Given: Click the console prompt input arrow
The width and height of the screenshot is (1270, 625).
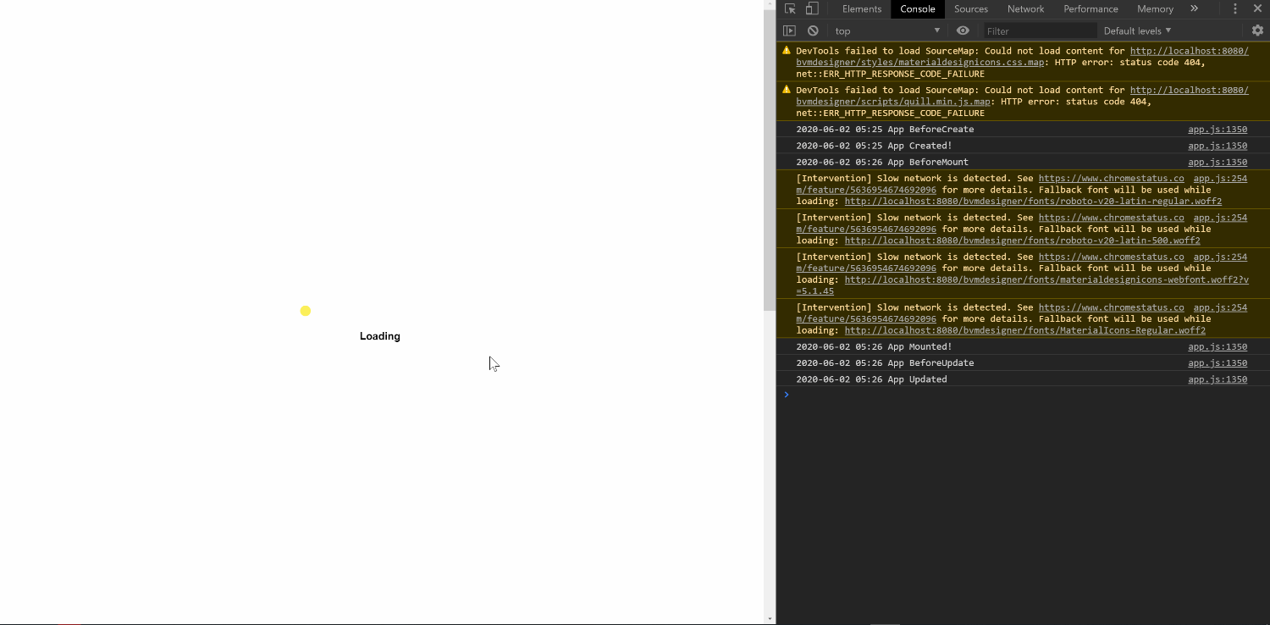Looking at the screenshot, I should [x=787, y=395].
